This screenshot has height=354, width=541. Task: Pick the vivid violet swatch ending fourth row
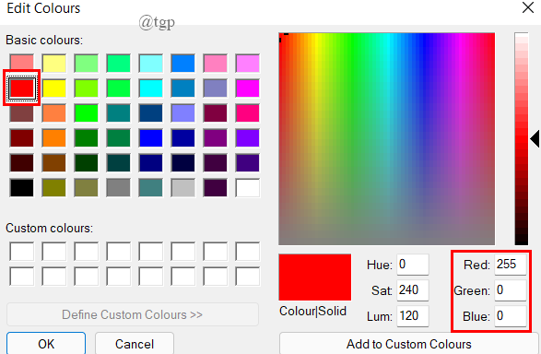point(248,138)
